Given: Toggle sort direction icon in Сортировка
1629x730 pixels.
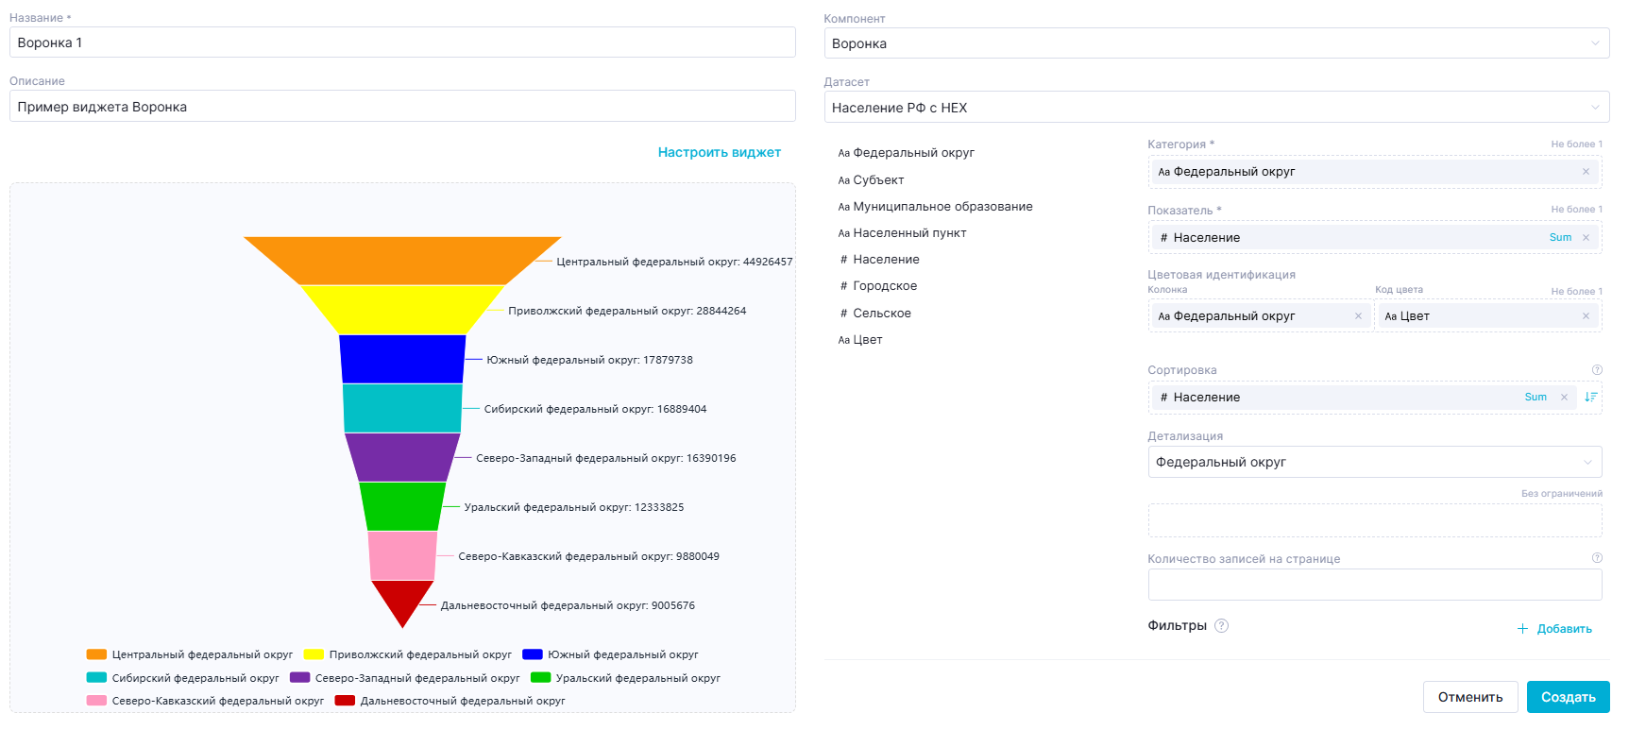Looking at the screenshot, I should [1590, 398].
